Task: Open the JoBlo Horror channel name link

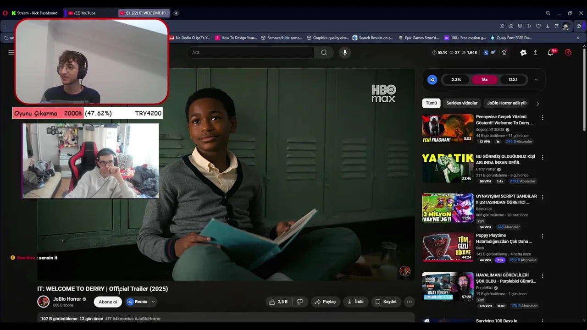Action: click(x=67, y=299)
